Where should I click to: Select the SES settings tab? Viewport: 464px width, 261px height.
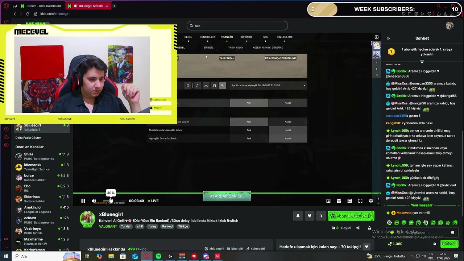[265, 37]
